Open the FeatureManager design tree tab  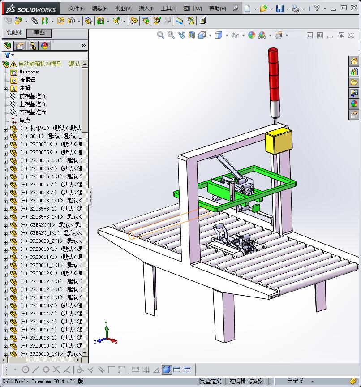(x=7, y=46)
